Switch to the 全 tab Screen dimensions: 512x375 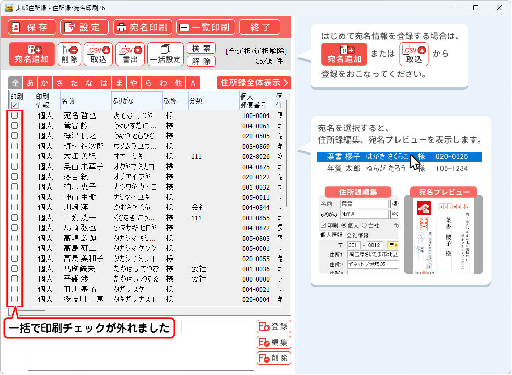pos(15,83)
